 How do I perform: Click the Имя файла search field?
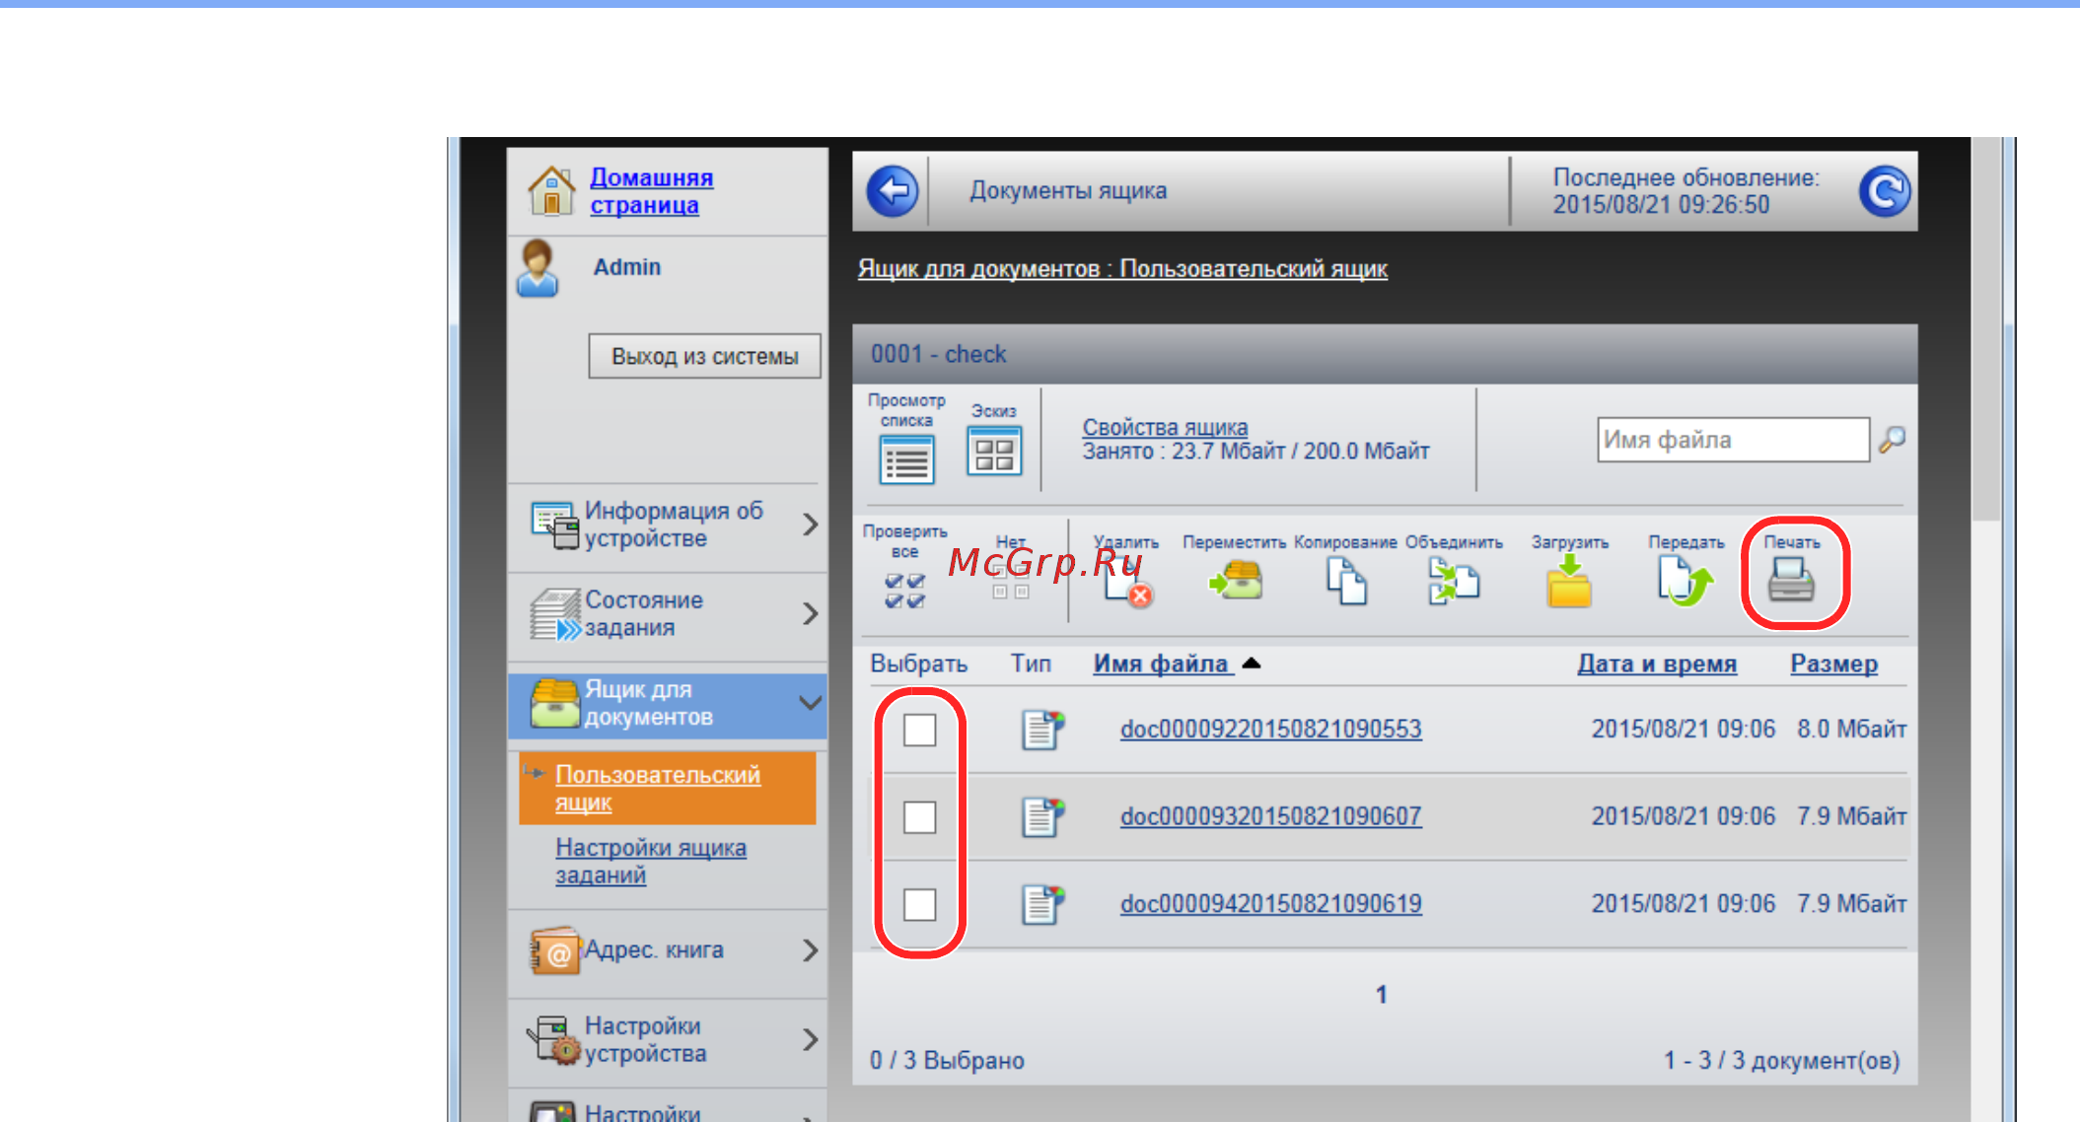(x=1733, y=440)
